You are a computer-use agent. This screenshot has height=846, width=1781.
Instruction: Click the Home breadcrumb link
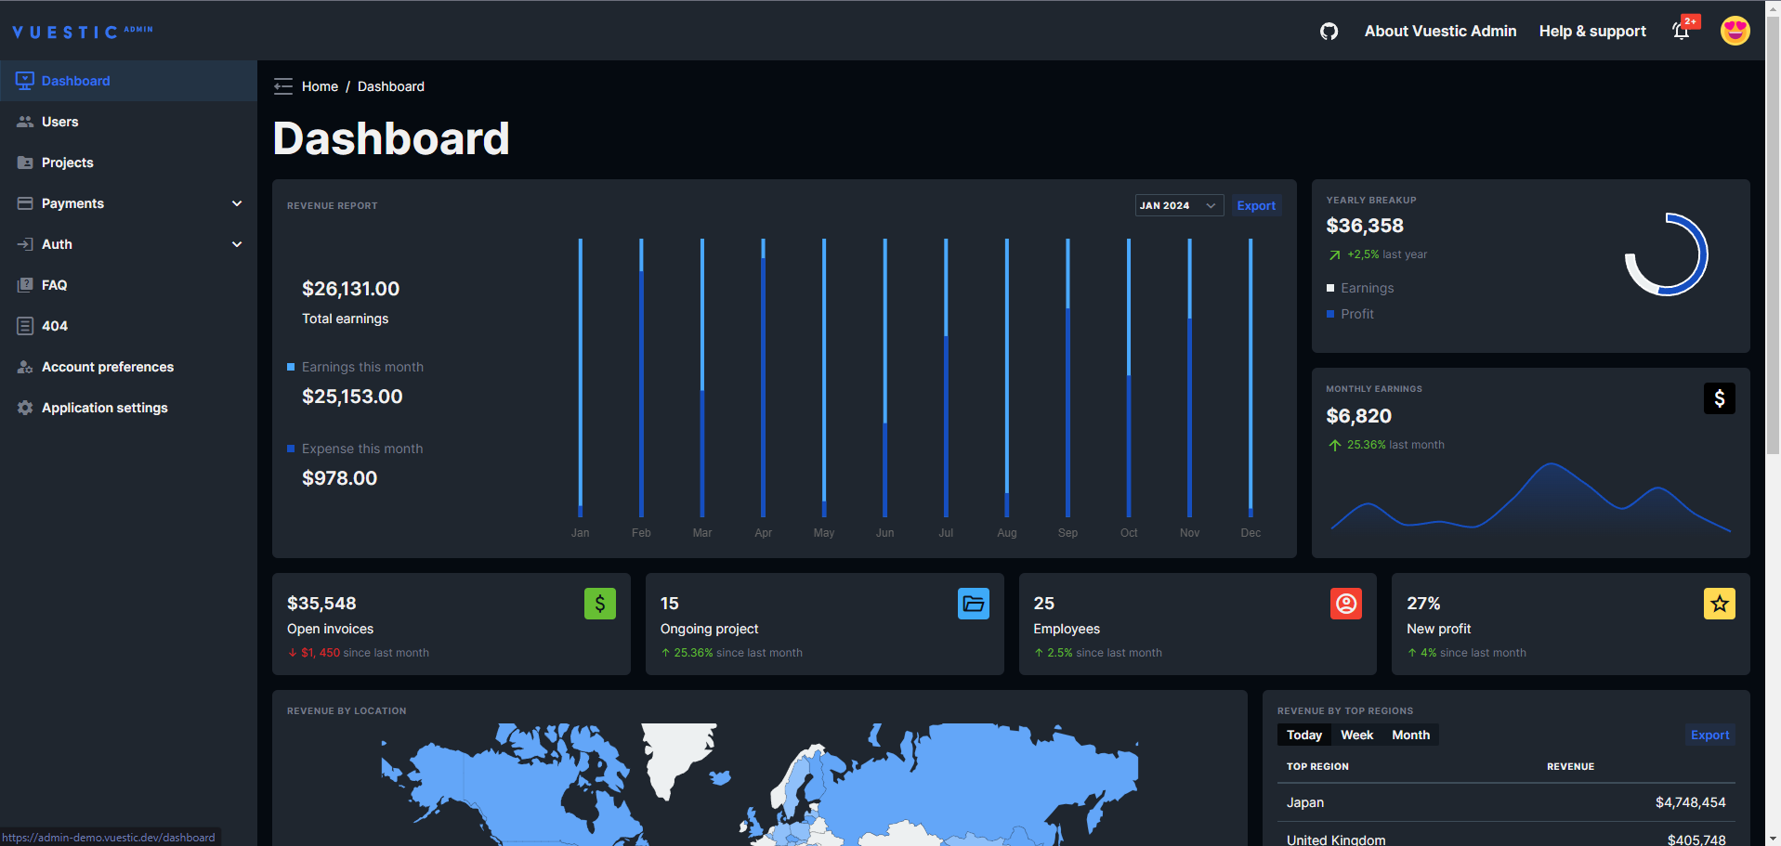(x=320, y=85)
